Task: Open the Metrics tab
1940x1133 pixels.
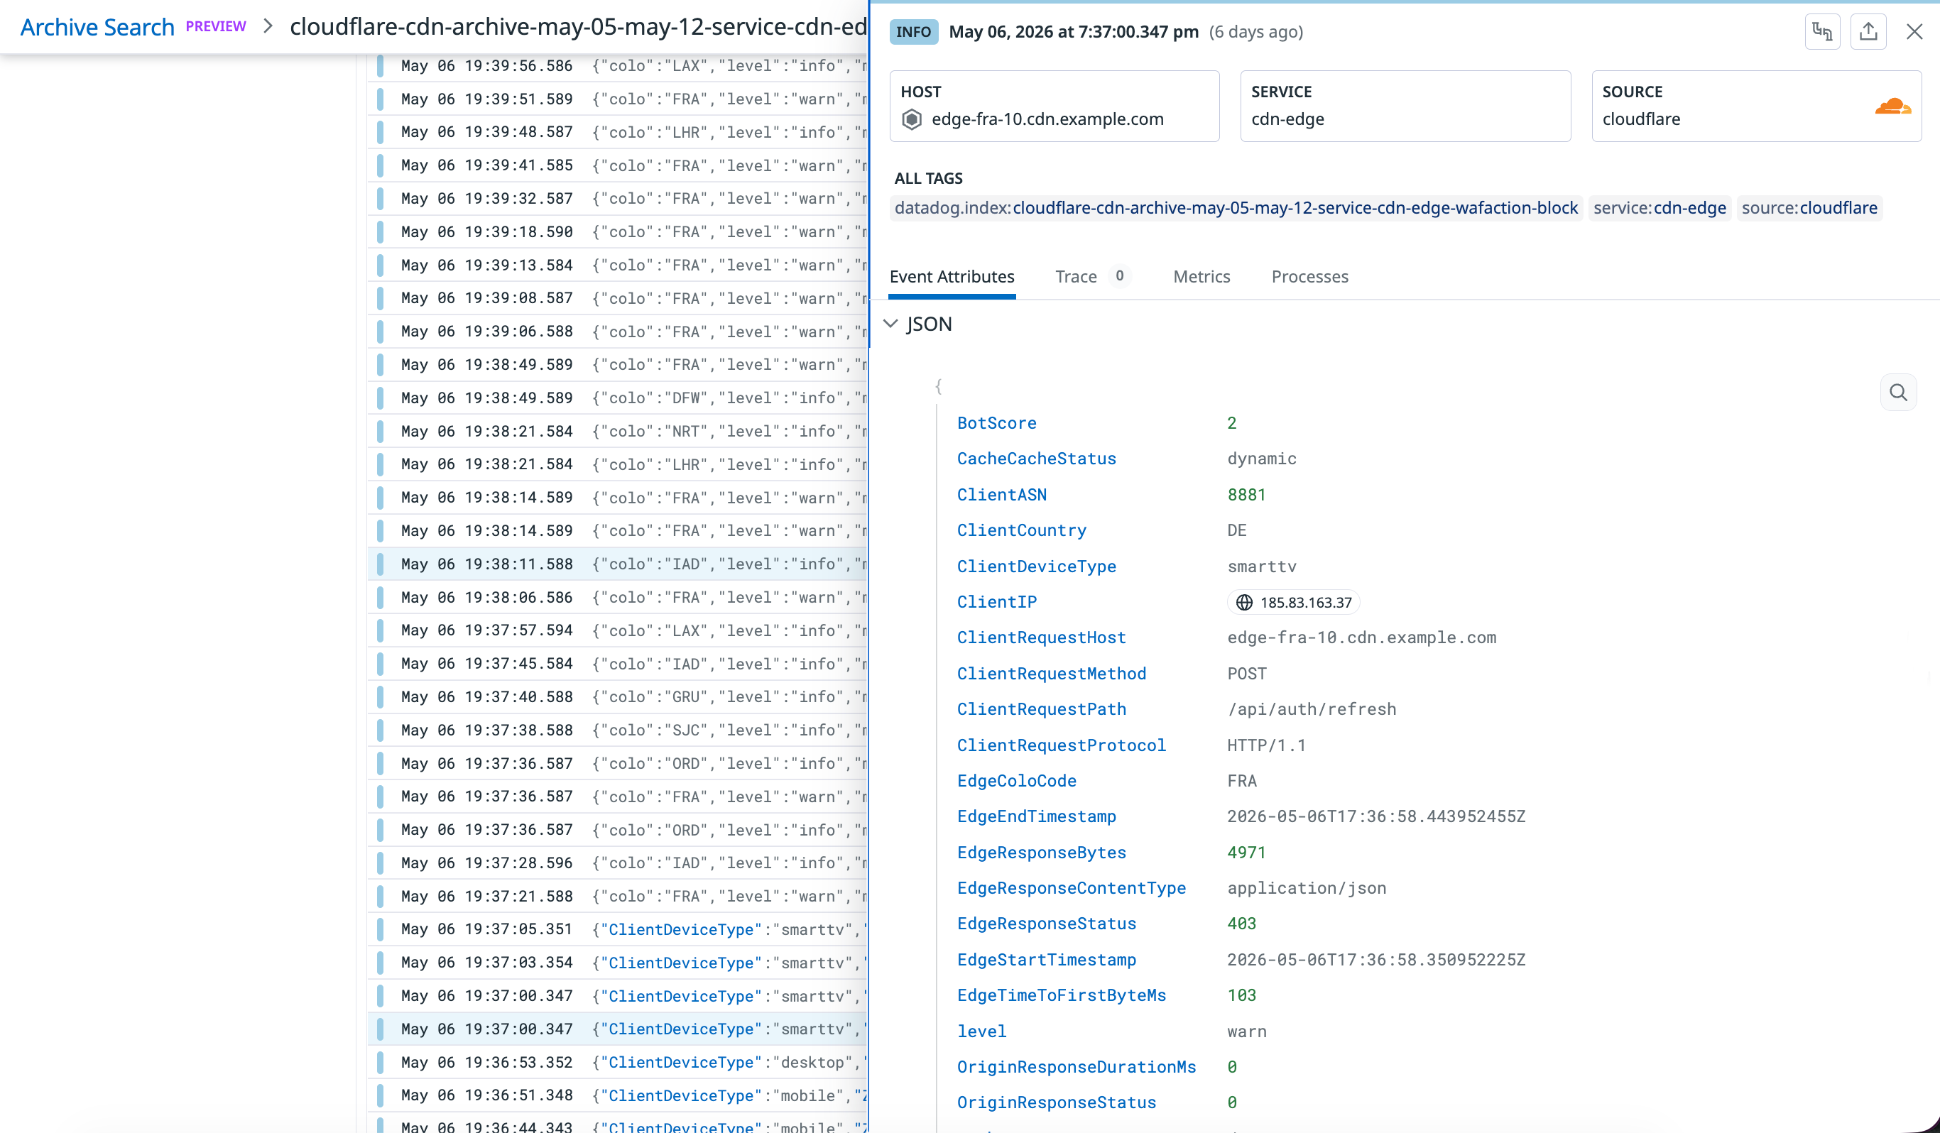Action: tap(1201, 276)
